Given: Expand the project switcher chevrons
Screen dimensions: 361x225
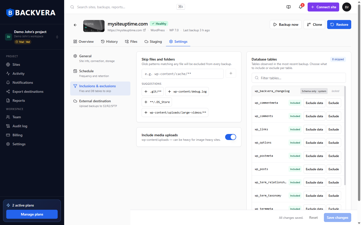Looking at the screenshot, I should [57, 37].
